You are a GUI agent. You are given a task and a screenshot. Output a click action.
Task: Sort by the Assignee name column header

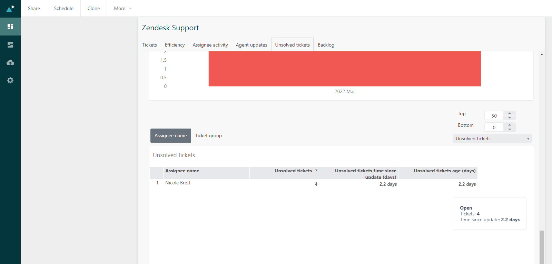pyautogui.click(x=206, y=173)
